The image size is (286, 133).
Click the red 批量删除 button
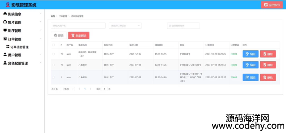pos(79,36)
